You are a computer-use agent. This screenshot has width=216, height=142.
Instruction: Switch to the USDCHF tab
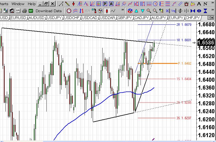(x=72, y=18)
